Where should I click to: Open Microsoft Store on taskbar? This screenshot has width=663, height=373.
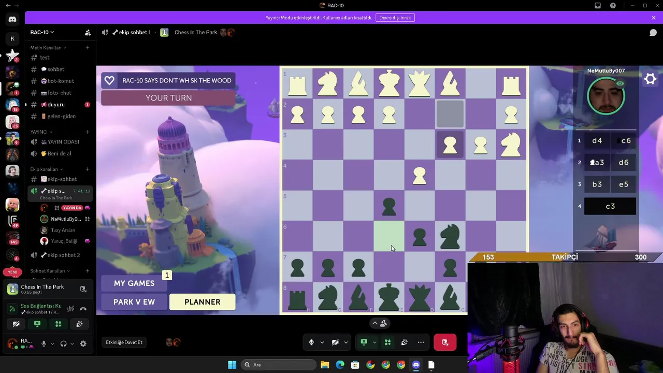(x=355, y=365)
